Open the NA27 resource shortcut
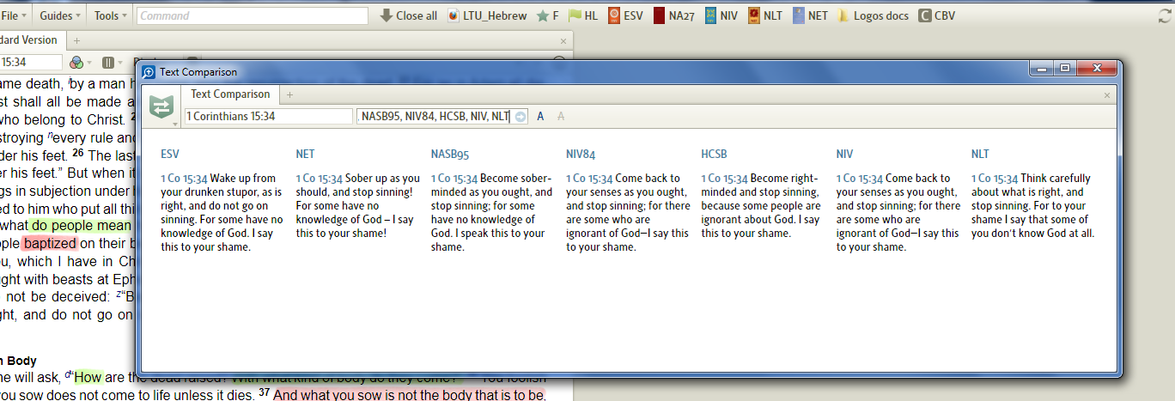The width and height of the screenshot is (1175, 401). pos(674,15)
